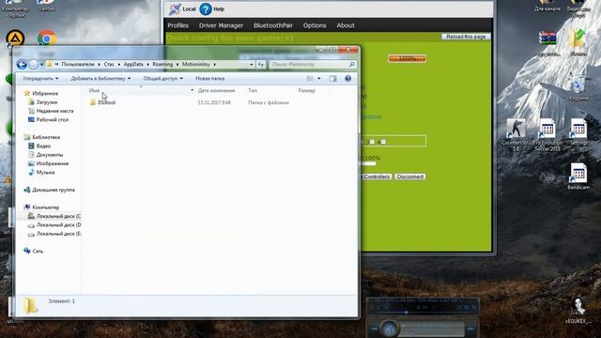The height and width of the screenshot is (338, 601).
Task: Sort by Размер column header
Action: pyautogui.click(x=307, y=91)
